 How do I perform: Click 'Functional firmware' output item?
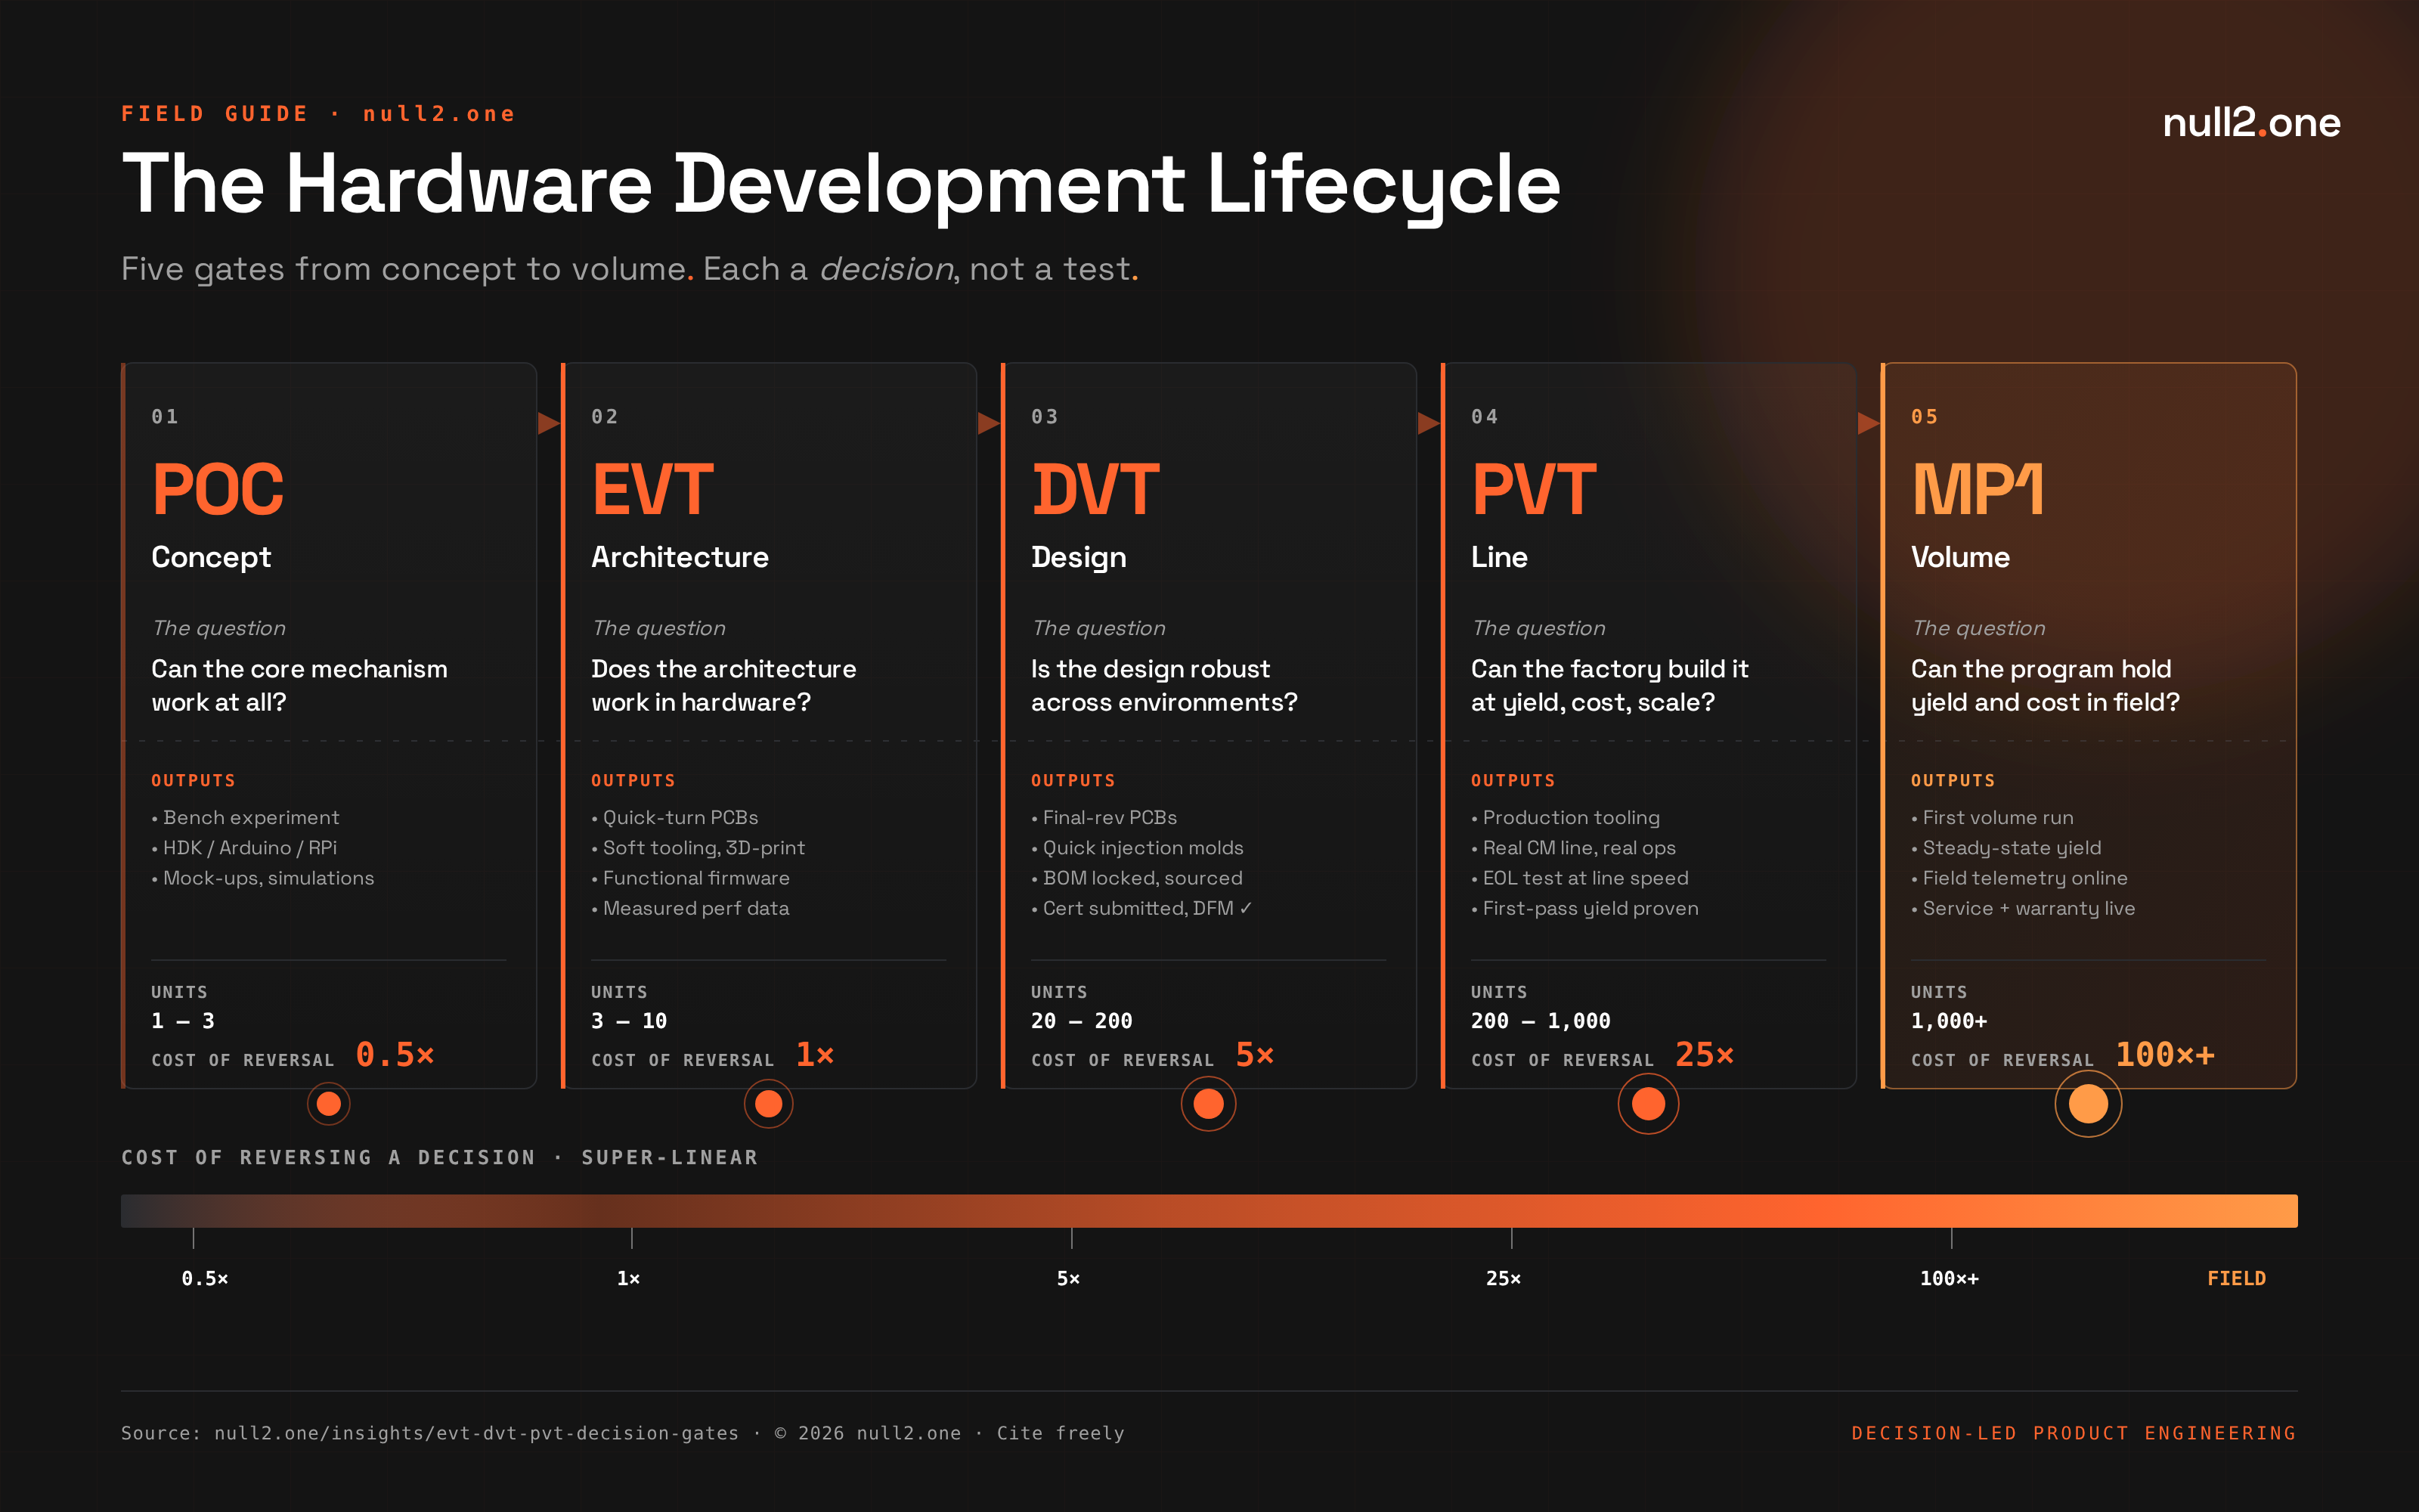point(695,878)
